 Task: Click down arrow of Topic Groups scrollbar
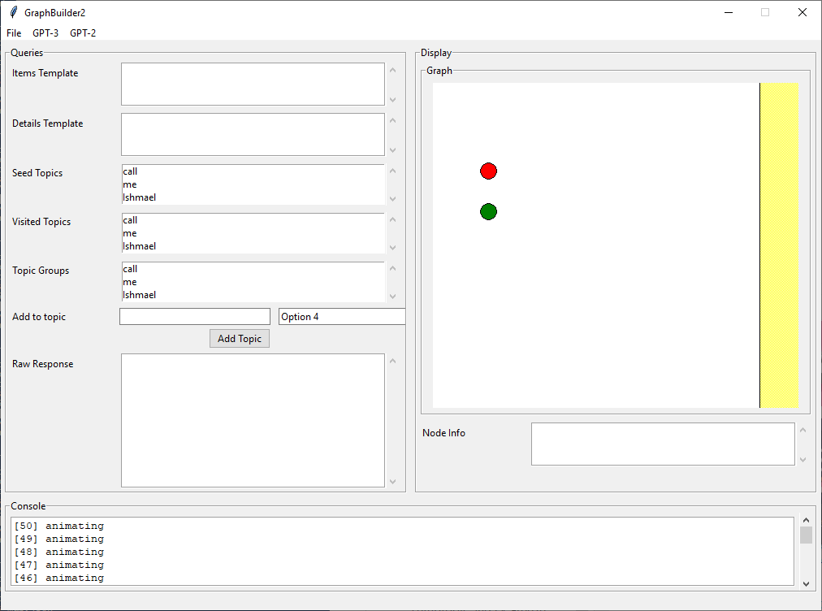click(393, 296)
